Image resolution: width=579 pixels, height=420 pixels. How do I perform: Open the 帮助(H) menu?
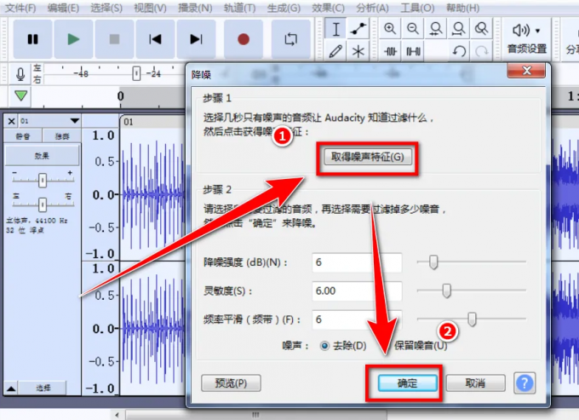pyautogui.click(x=462, y=8)
